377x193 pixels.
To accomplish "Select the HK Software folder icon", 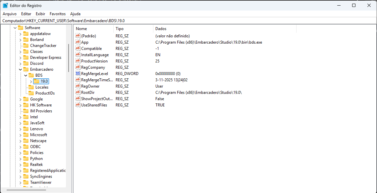I will coord(26,105).
